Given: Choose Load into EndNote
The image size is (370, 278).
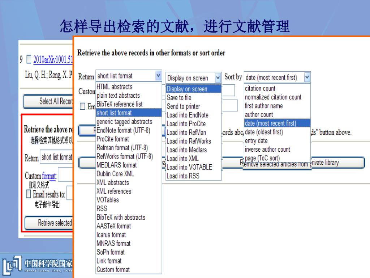Looking at the screenshot, I should [x=194, y=115].
